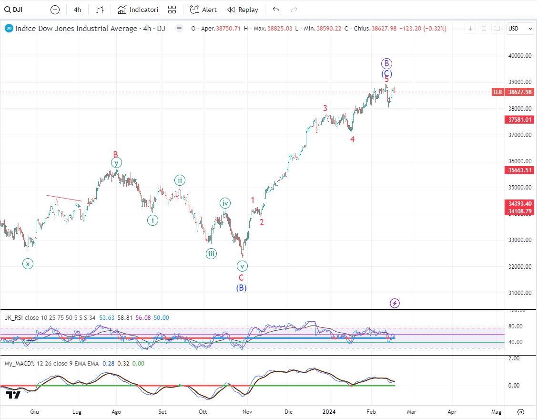The width and height of the screenshot is (537, 420).
Task: Click the 37581.01 price level tag
Action: [x=519, y=120]
